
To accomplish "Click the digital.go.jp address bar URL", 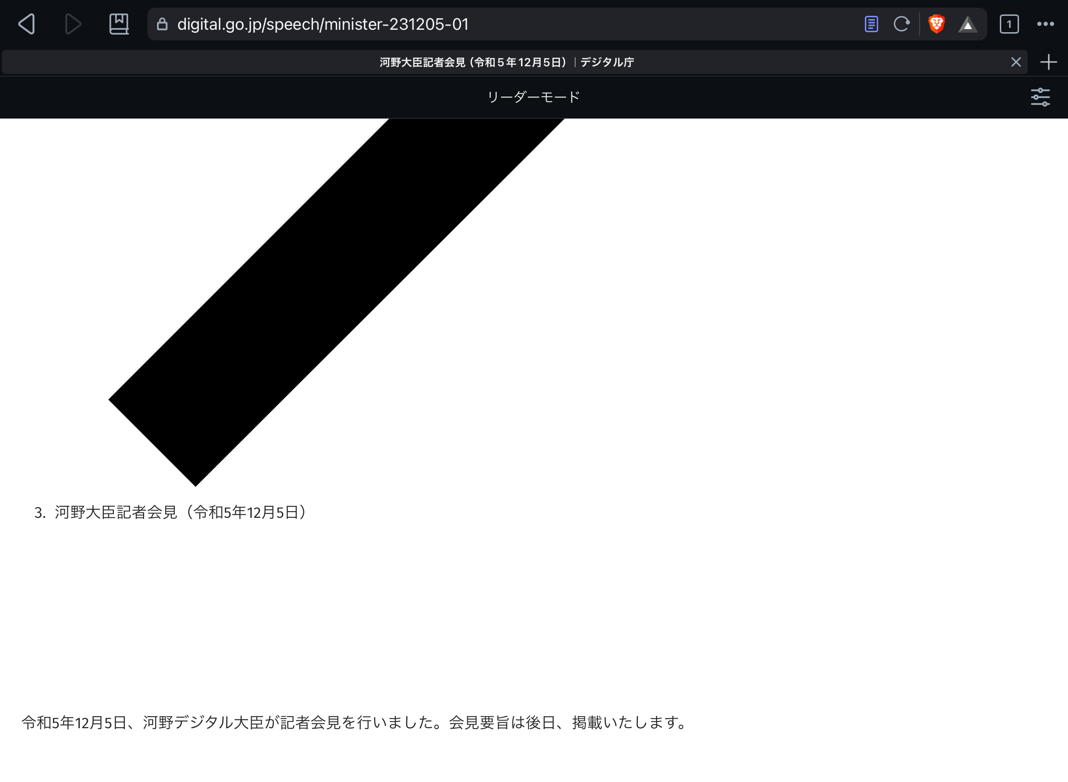I will point(323,24).
